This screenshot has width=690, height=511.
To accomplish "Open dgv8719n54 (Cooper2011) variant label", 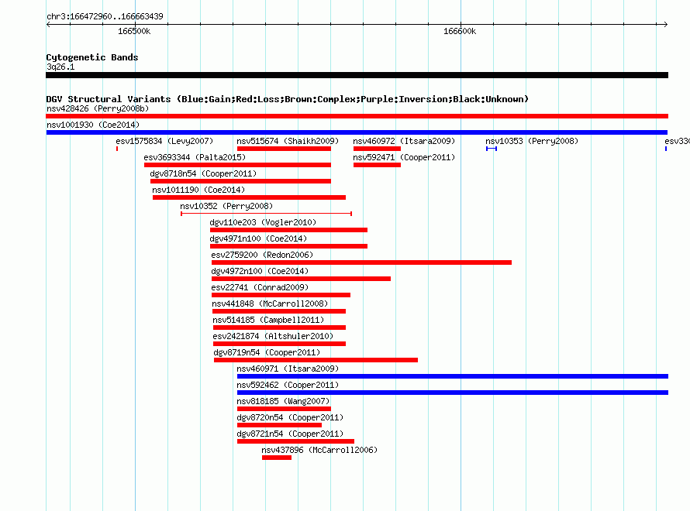I will point(267,352).
